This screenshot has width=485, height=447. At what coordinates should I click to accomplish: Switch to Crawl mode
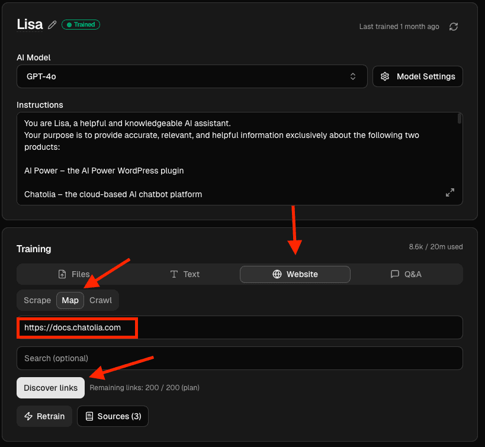(x=101, y=300)
